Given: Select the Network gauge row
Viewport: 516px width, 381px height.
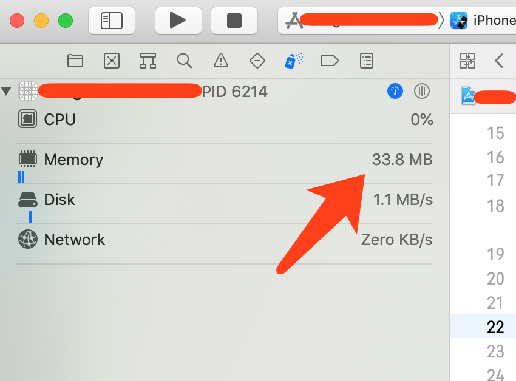Looking at the screenshot, I should pyautogui.click(x=224, y=244).
